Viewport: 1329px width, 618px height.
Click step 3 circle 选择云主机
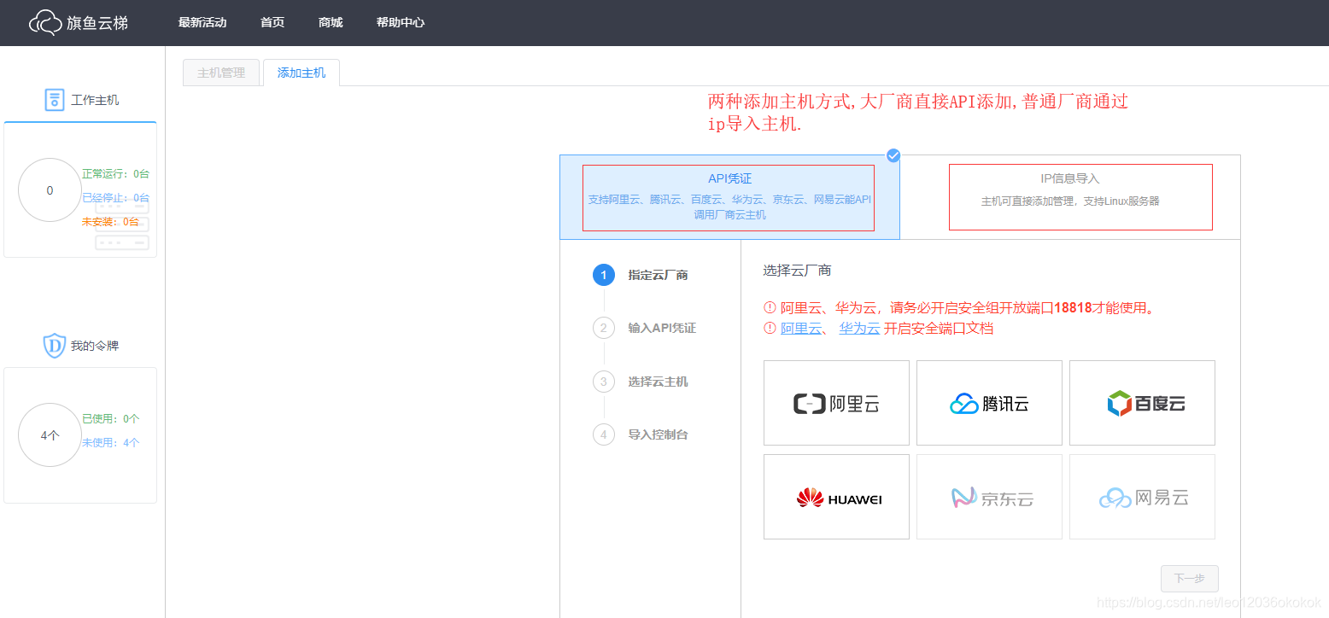[604, 382]
